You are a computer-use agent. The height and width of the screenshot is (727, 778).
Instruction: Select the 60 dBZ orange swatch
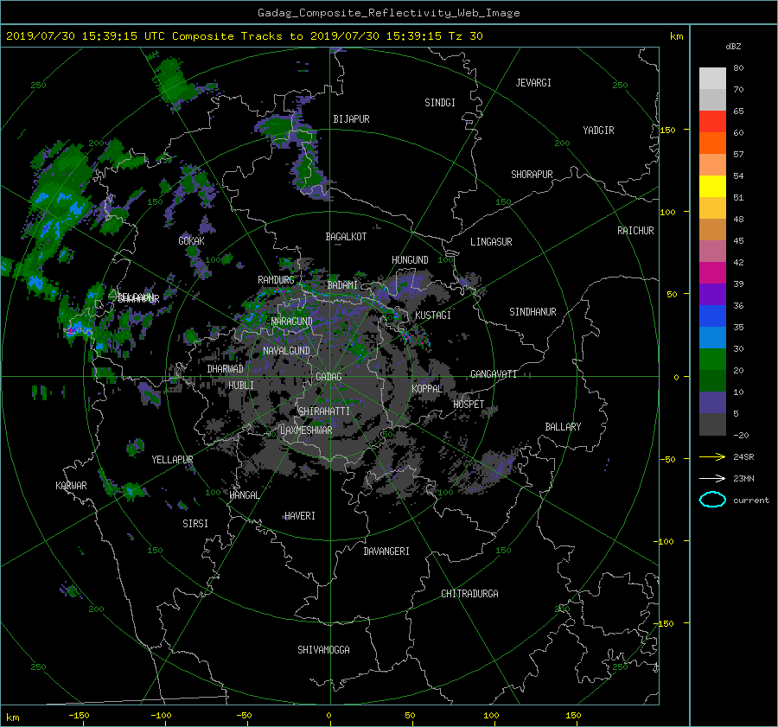[x=712, y=143]
